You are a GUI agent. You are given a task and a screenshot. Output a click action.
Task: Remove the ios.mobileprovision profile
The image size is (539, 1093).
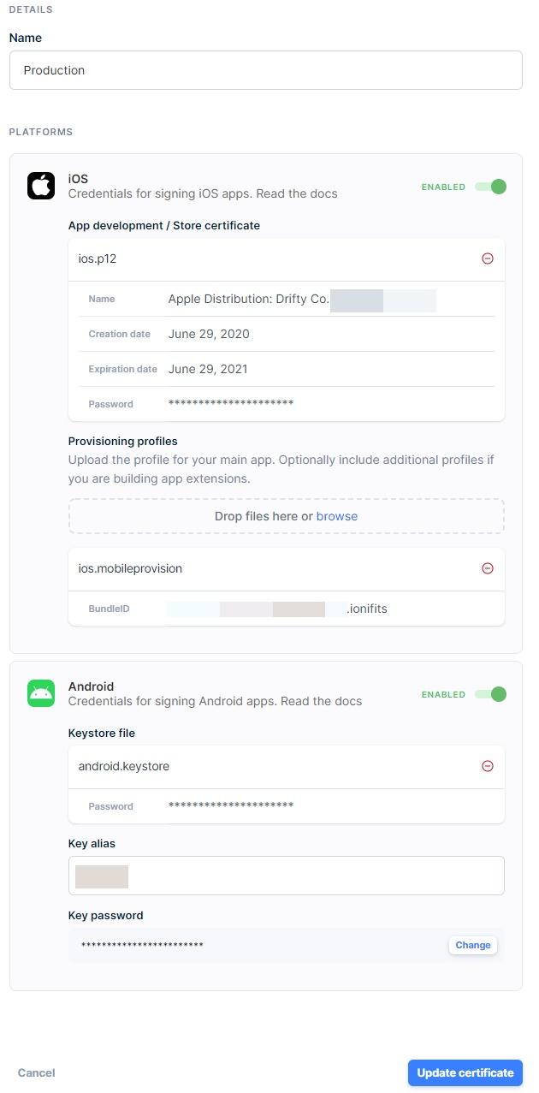click(488, 567)
